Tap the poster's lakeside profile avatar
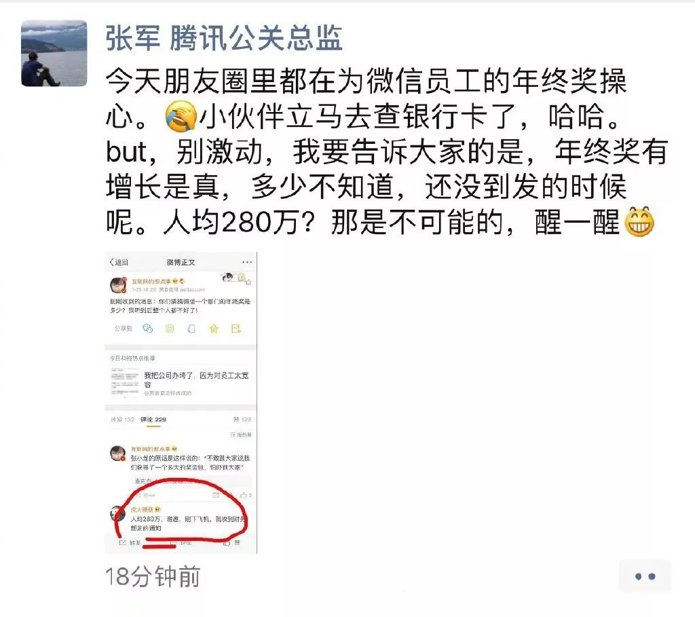Screen dimensions: 695x617 tap(54, 53)
